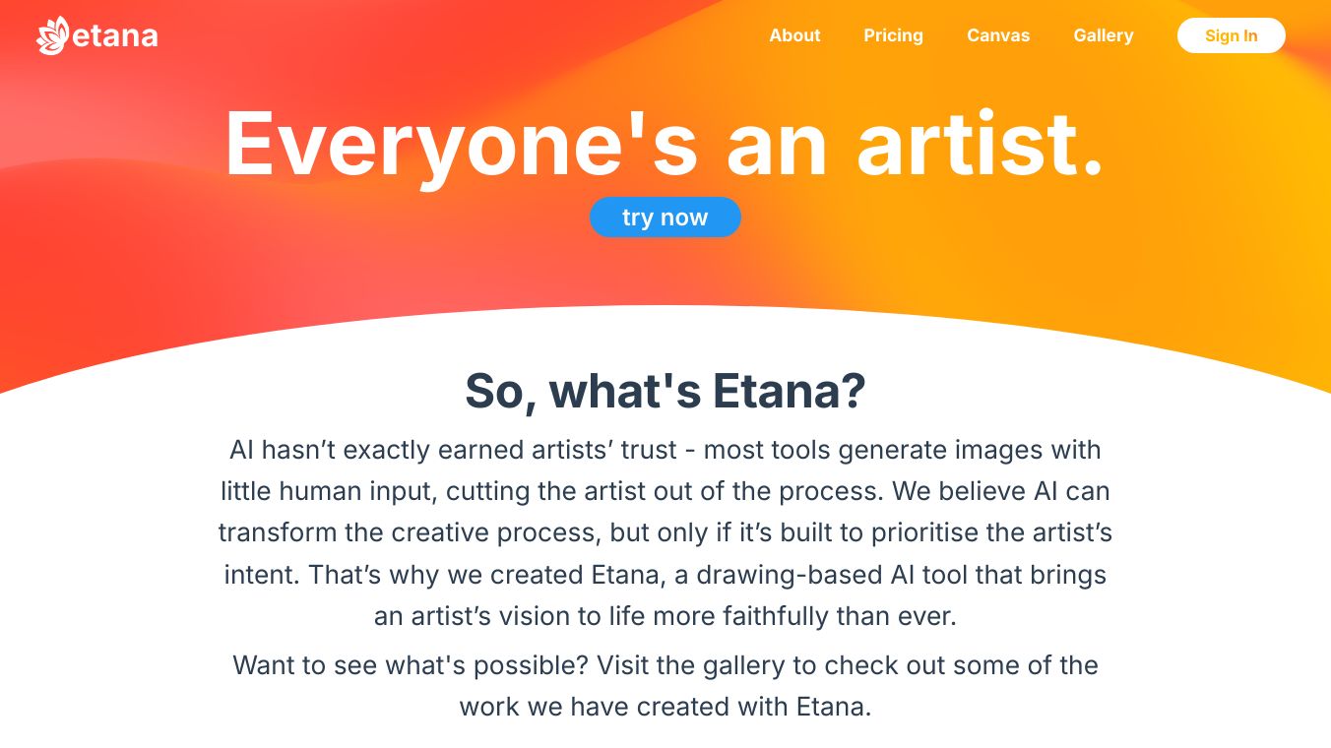1331x748 pixels.
Task: Open the Canvas page in the navbar
Action: click(x=998, y=35)
